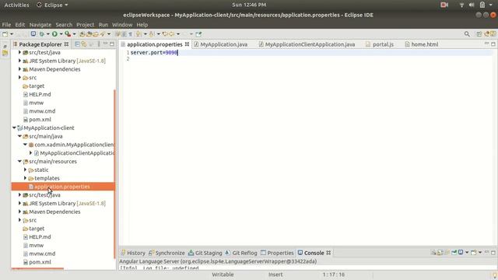The height and width of the screenshot is (280, 498).
Task: Maximize the Console view
Action: (x=493, y=253)
